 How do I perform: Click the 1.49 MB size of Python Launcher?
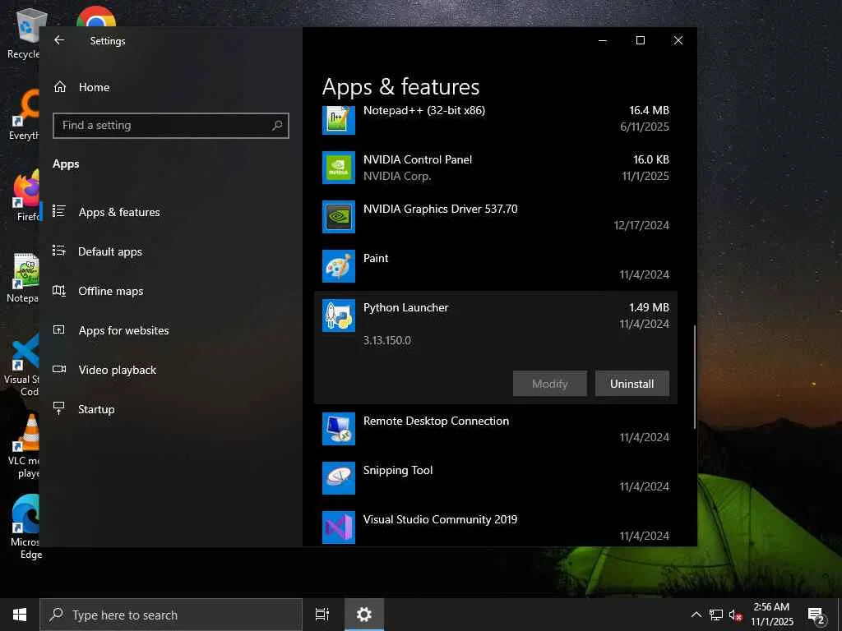(x=649, y=307)
